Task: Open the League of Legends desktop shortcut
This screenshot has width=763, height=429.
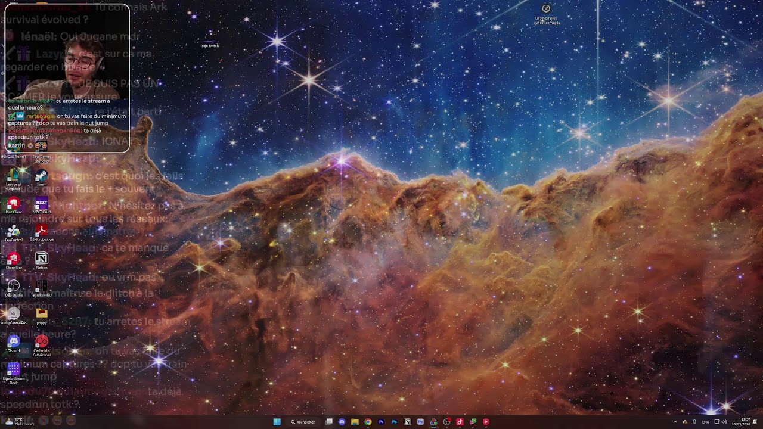Action: (13, 179)
